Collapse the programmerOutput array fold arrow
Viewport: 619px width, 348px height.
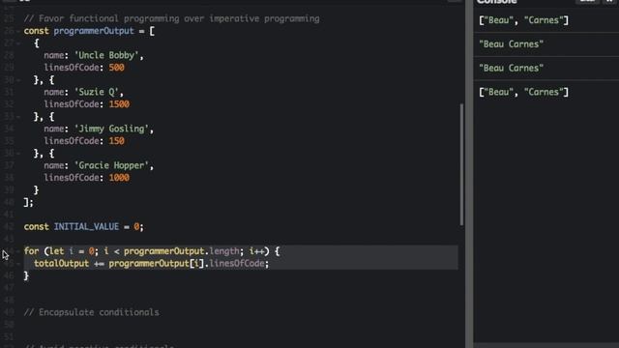18,31
